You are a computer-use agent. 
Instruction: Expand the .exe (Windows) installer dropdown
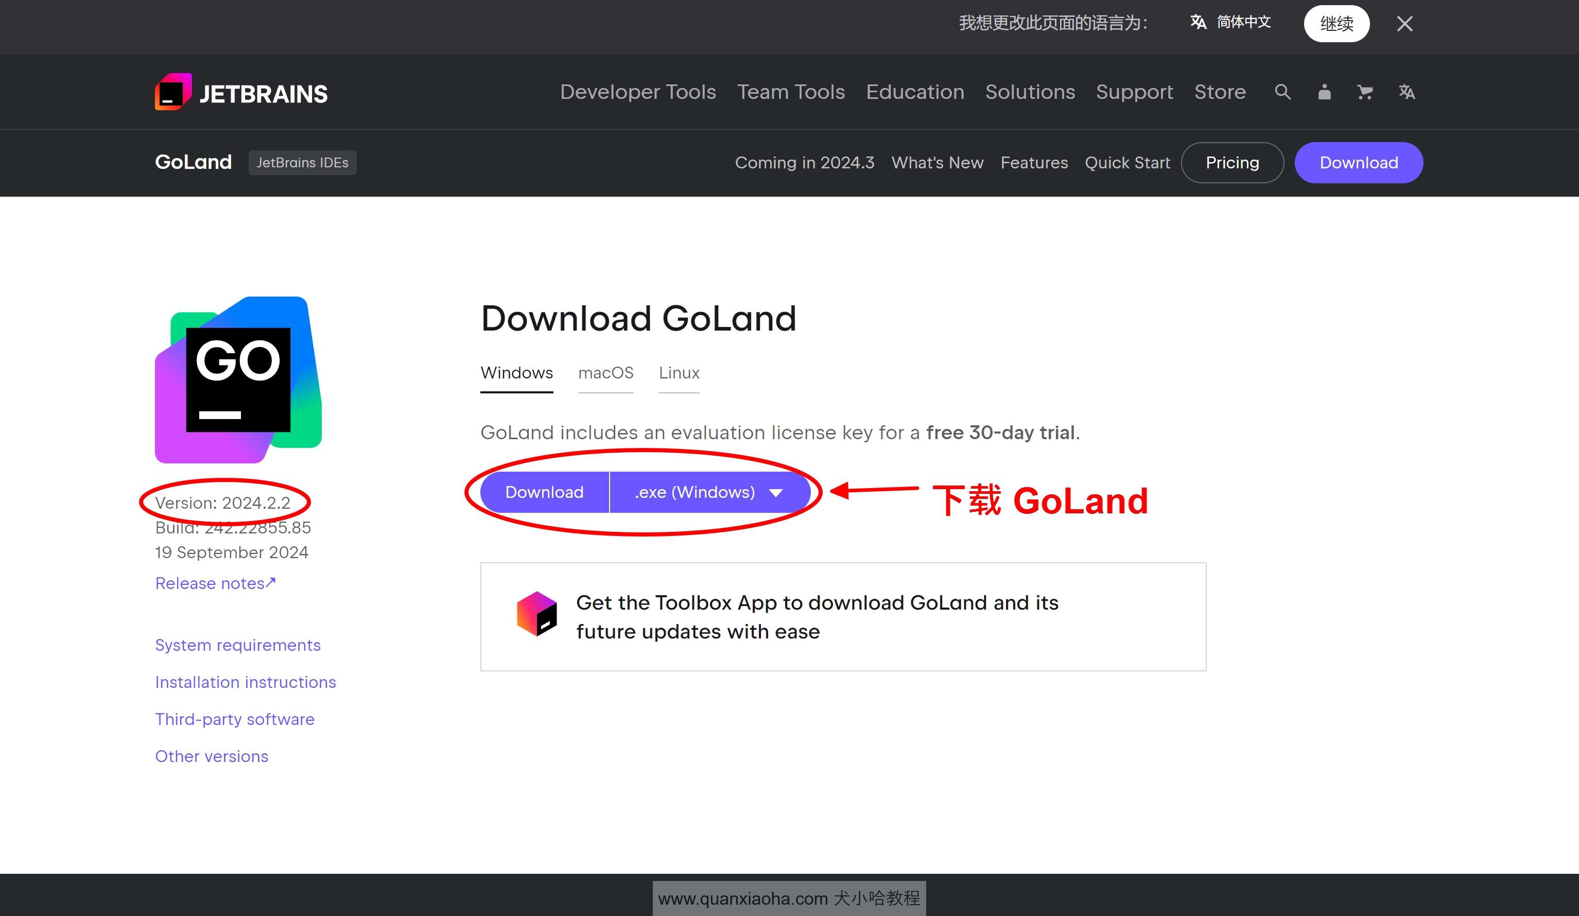tap(709, 492)
